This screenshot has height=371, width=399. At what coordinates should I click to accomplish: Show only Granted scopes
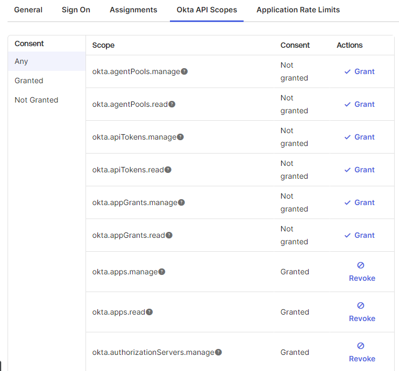coord(29,81)
